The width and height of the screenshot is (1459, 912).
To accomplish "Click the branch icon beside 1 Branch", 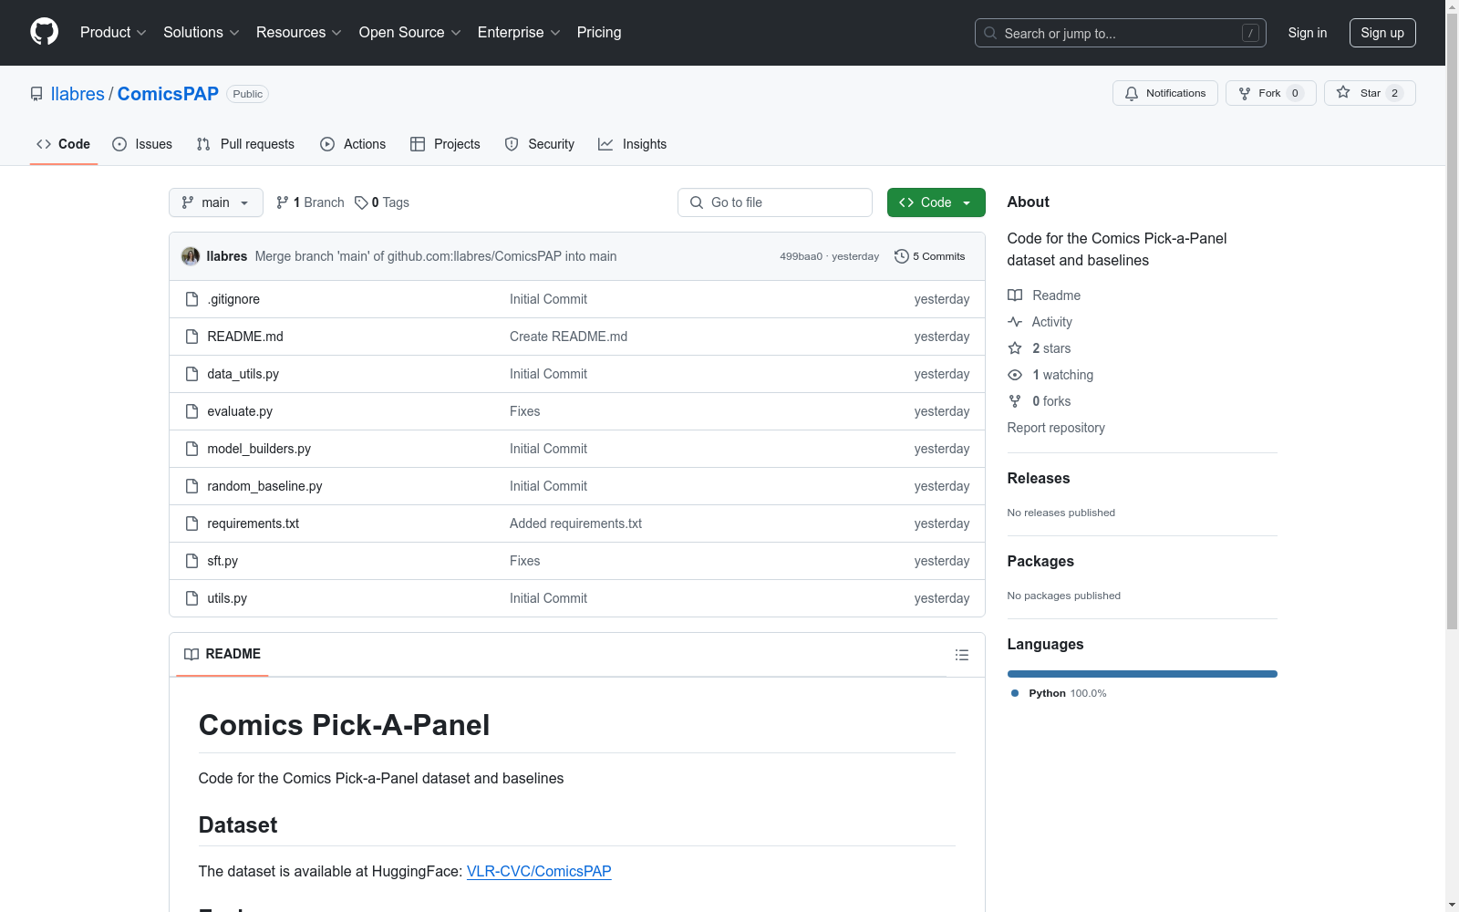I will [x=283, y=202].
